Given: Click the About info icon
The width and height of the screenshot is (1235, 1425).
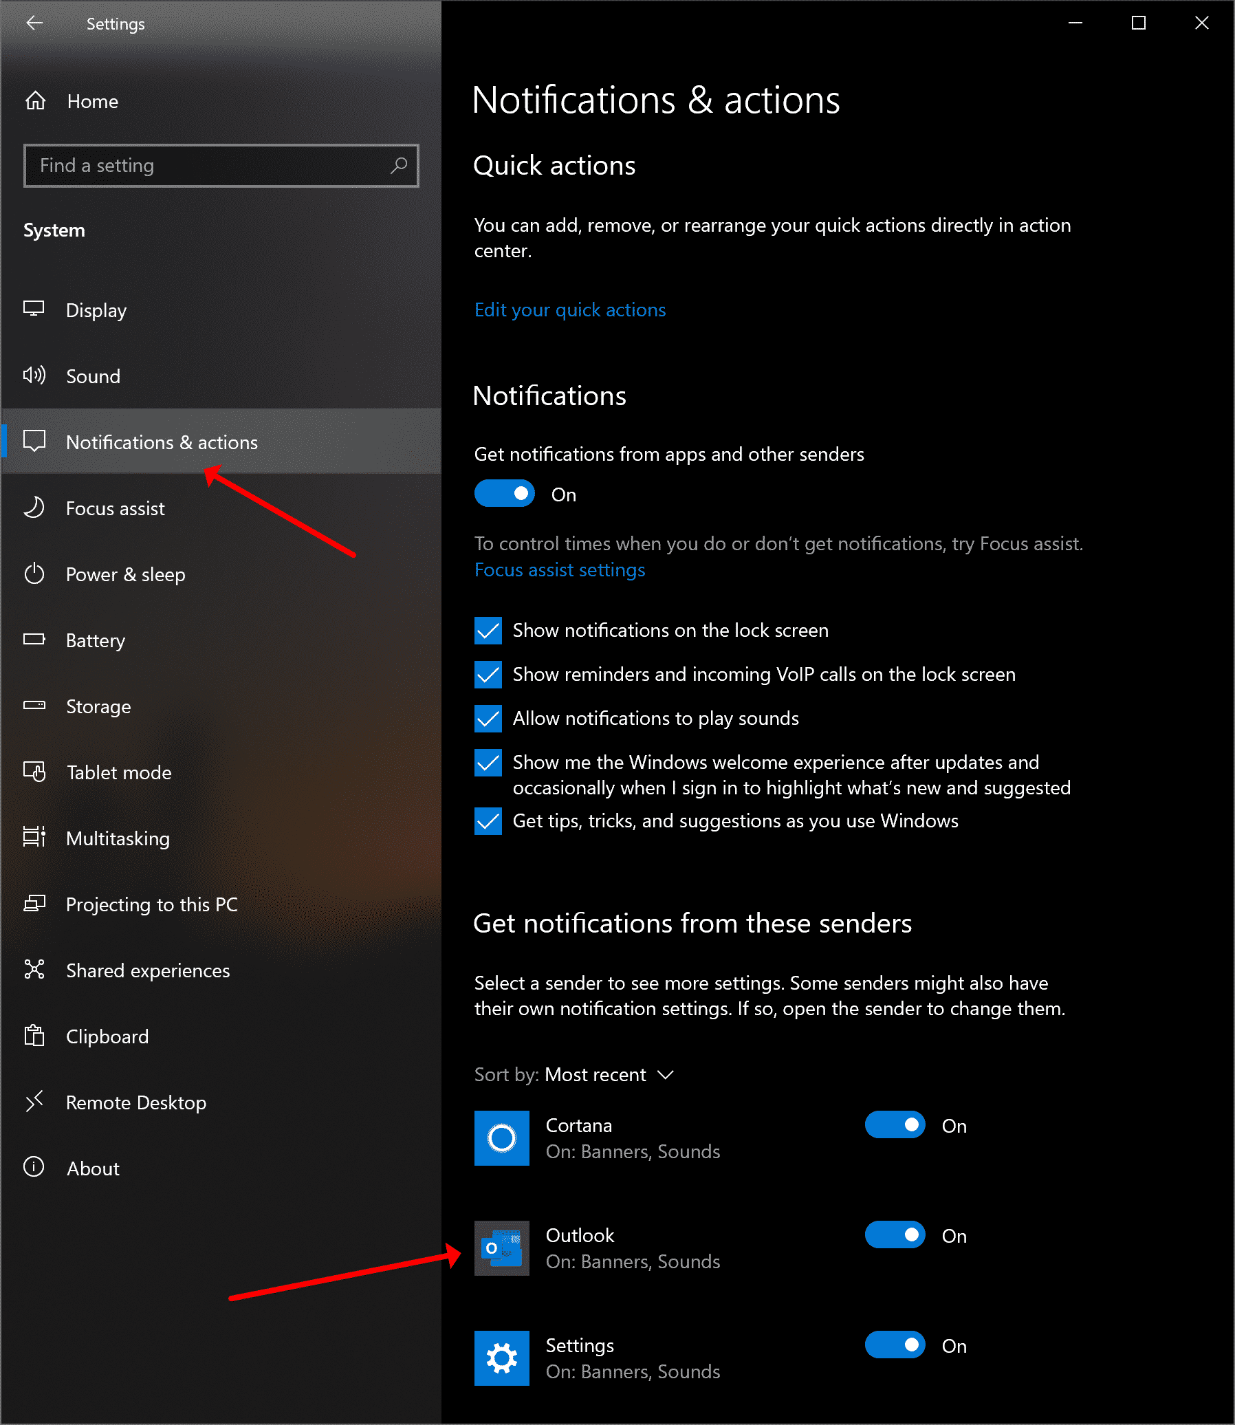Looking at the screenshot, I should pyautogui.click(x=34, y=1167).
